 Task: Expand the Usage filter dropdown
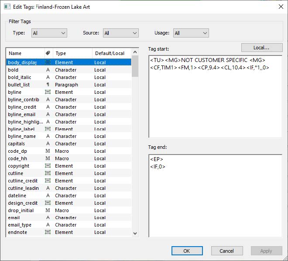pos(191,33)
